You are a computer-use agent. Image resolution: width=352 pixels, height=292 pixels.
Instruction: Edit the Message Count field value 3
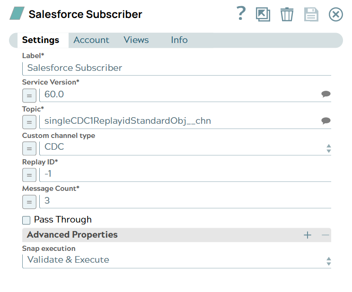185,201
